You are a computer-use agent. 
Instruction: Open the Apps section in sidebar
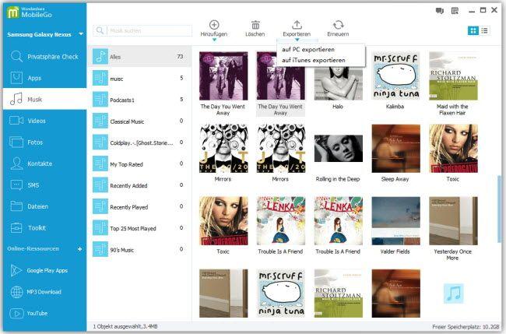[x=44, y=78]
